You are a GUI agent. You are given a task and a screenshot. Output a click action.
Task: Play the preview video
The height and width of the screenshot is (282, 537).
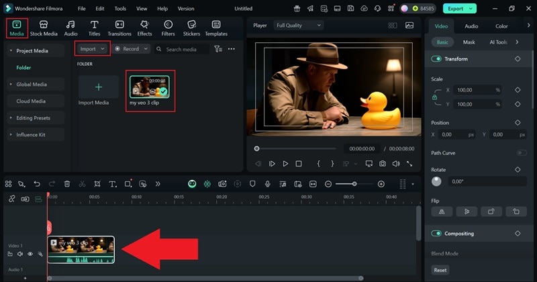[x=285, y=164]
